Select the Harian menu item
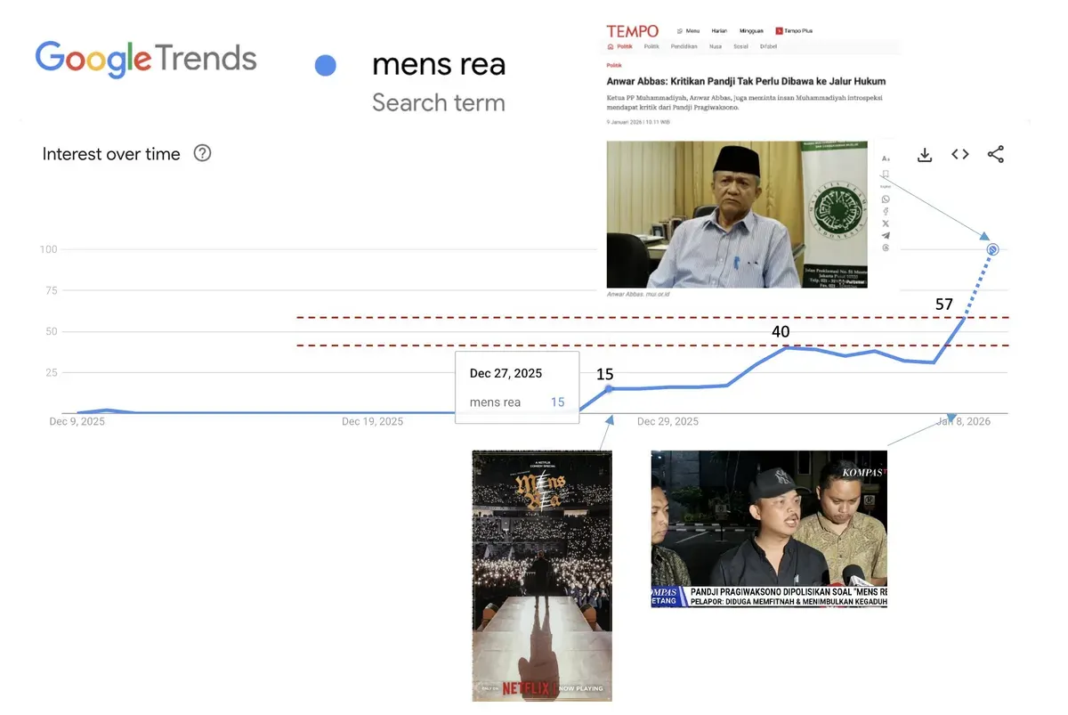This screenshot has height=715, width=1068. [x=719, y=31]
